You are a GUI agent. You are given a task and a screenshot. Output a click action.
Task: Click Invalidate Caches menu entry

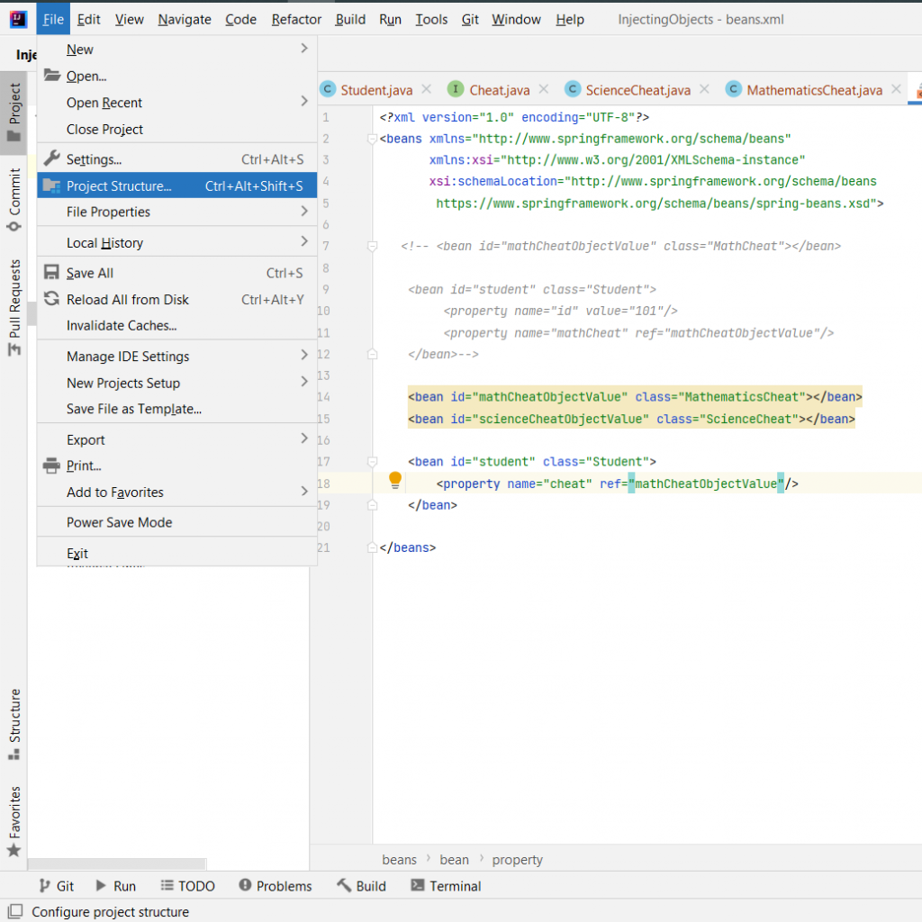[122, 325]
